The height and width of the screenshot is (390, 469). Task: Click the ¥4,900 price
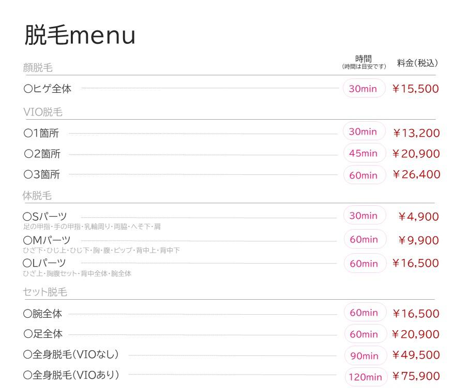point(418,217)
